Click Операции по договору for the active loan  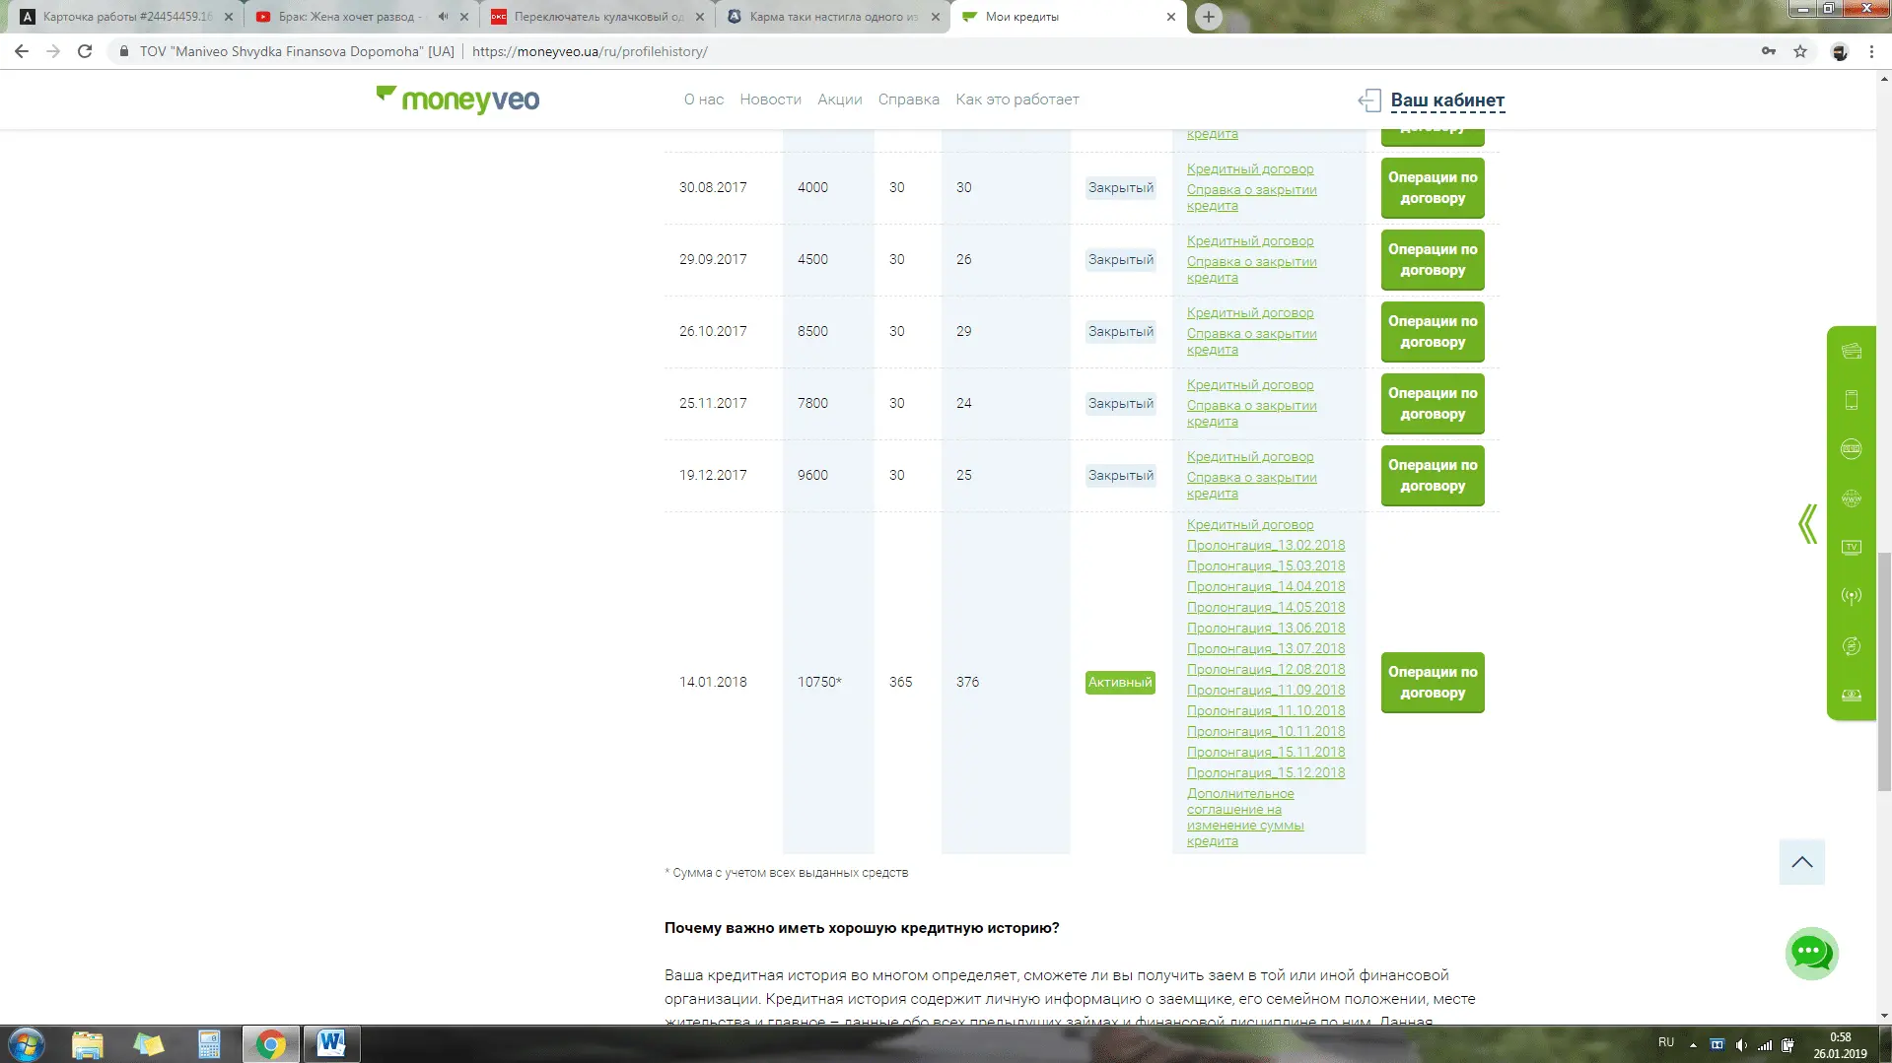click(1432, 682)
